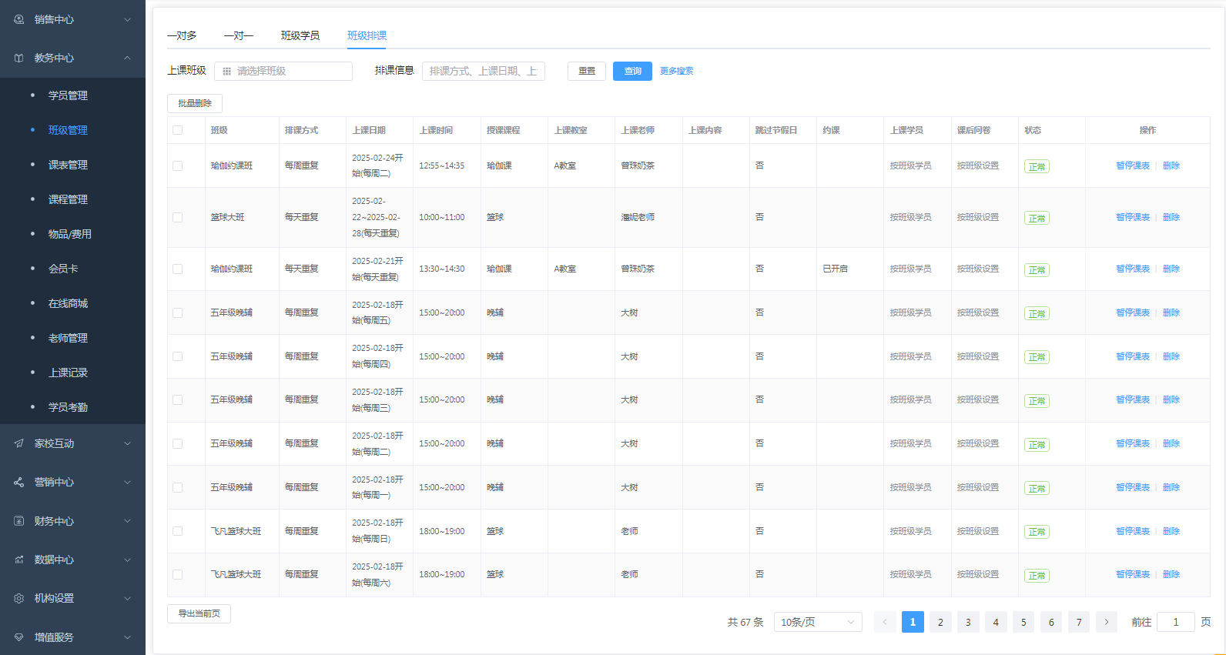Click 暂停课表 for 飞凡篮球大班 每周六 row
This screenshot has height=655, width=1226.
click(x=1133, y=574)
